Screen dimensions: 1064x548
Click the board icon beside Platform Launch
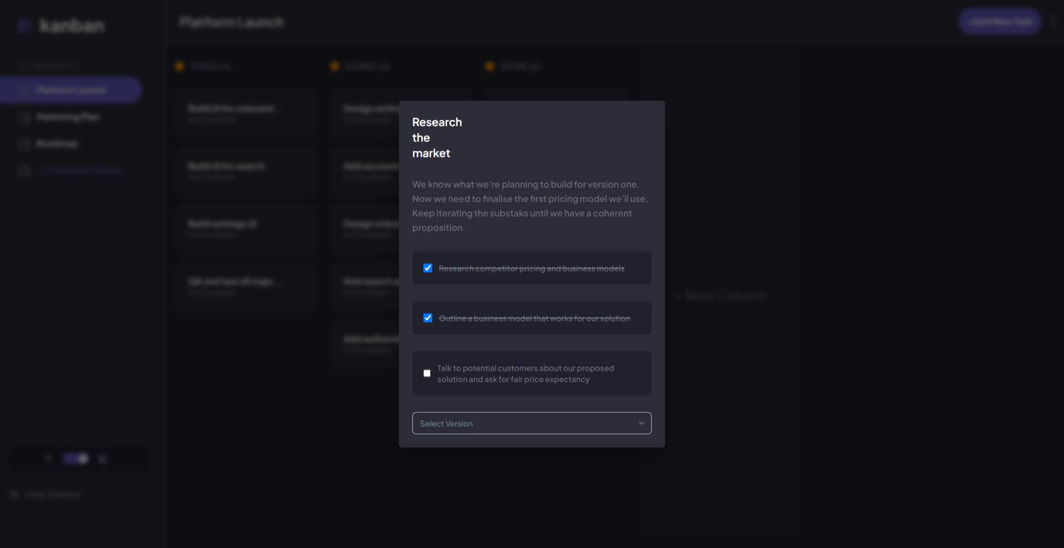(24, 90)
